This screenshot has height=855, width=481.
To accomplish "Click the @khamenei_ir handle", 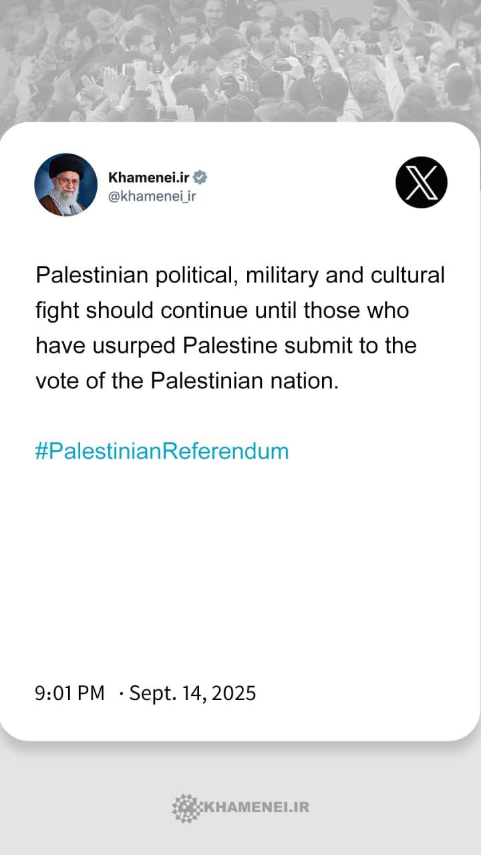I will (x=152, y=196).
